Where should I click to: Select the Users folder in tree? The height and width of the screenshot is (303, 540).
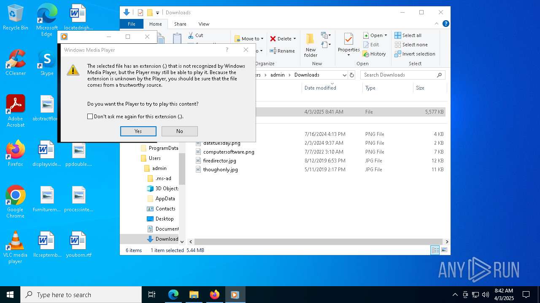click(x=154, y=158)
